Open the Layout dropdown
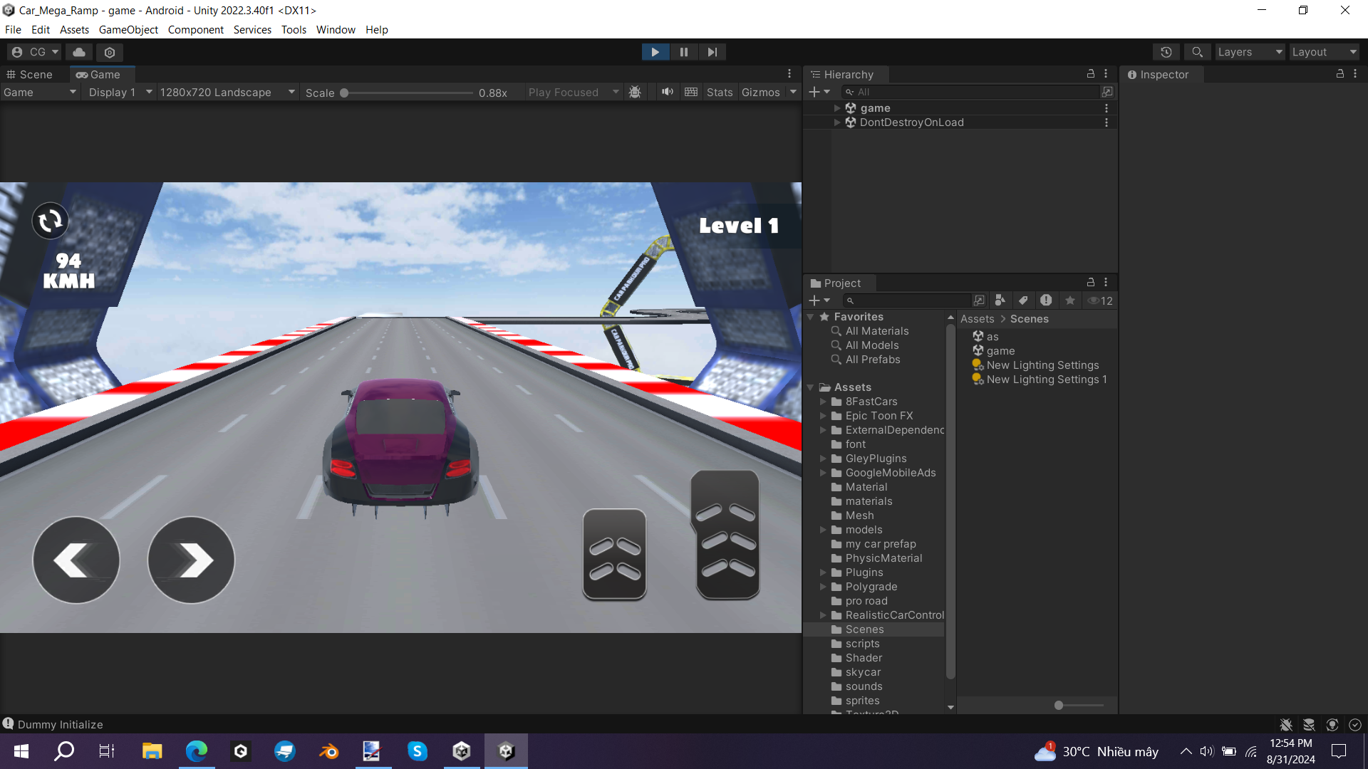Screen dimensions: 1368x769 [1325, 52]
